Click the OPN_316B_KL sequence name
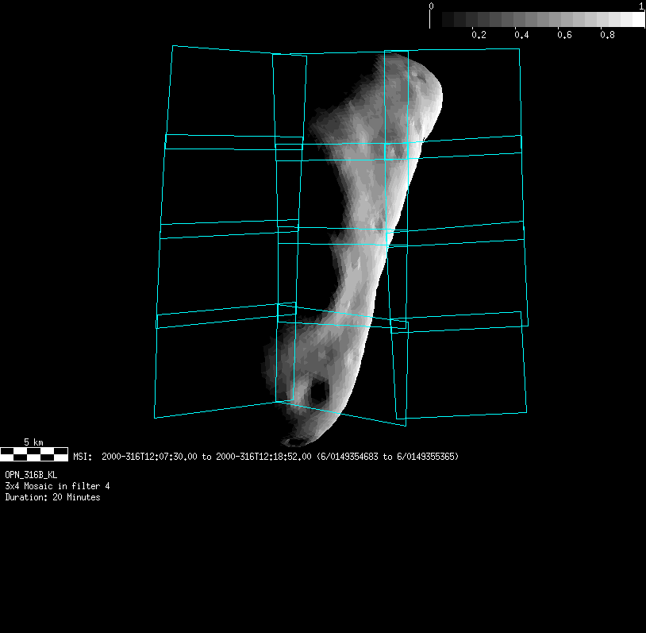This screenshot has width=646, height=633. pyautogui.click(x=31, y=474)
